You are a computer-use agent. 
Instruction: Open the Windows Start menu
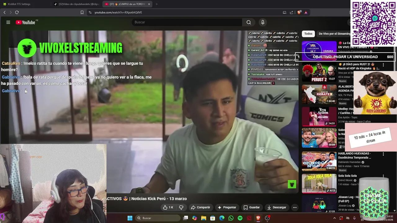pos(130,218)
